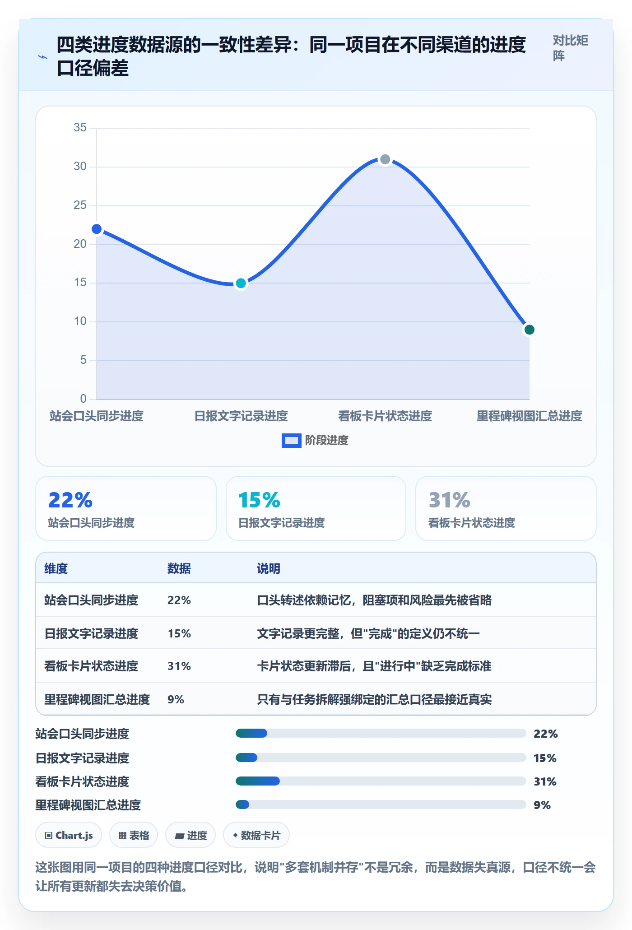The height and width of the screenshot is (930, 632).
Task: Click the 维度 table column header
Action: coord(56,568)
